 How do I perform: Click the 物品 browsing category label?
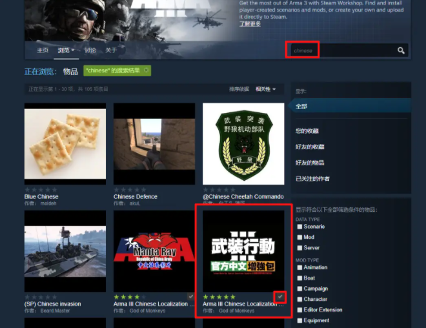pyautogui.click(x=70, y=72)
